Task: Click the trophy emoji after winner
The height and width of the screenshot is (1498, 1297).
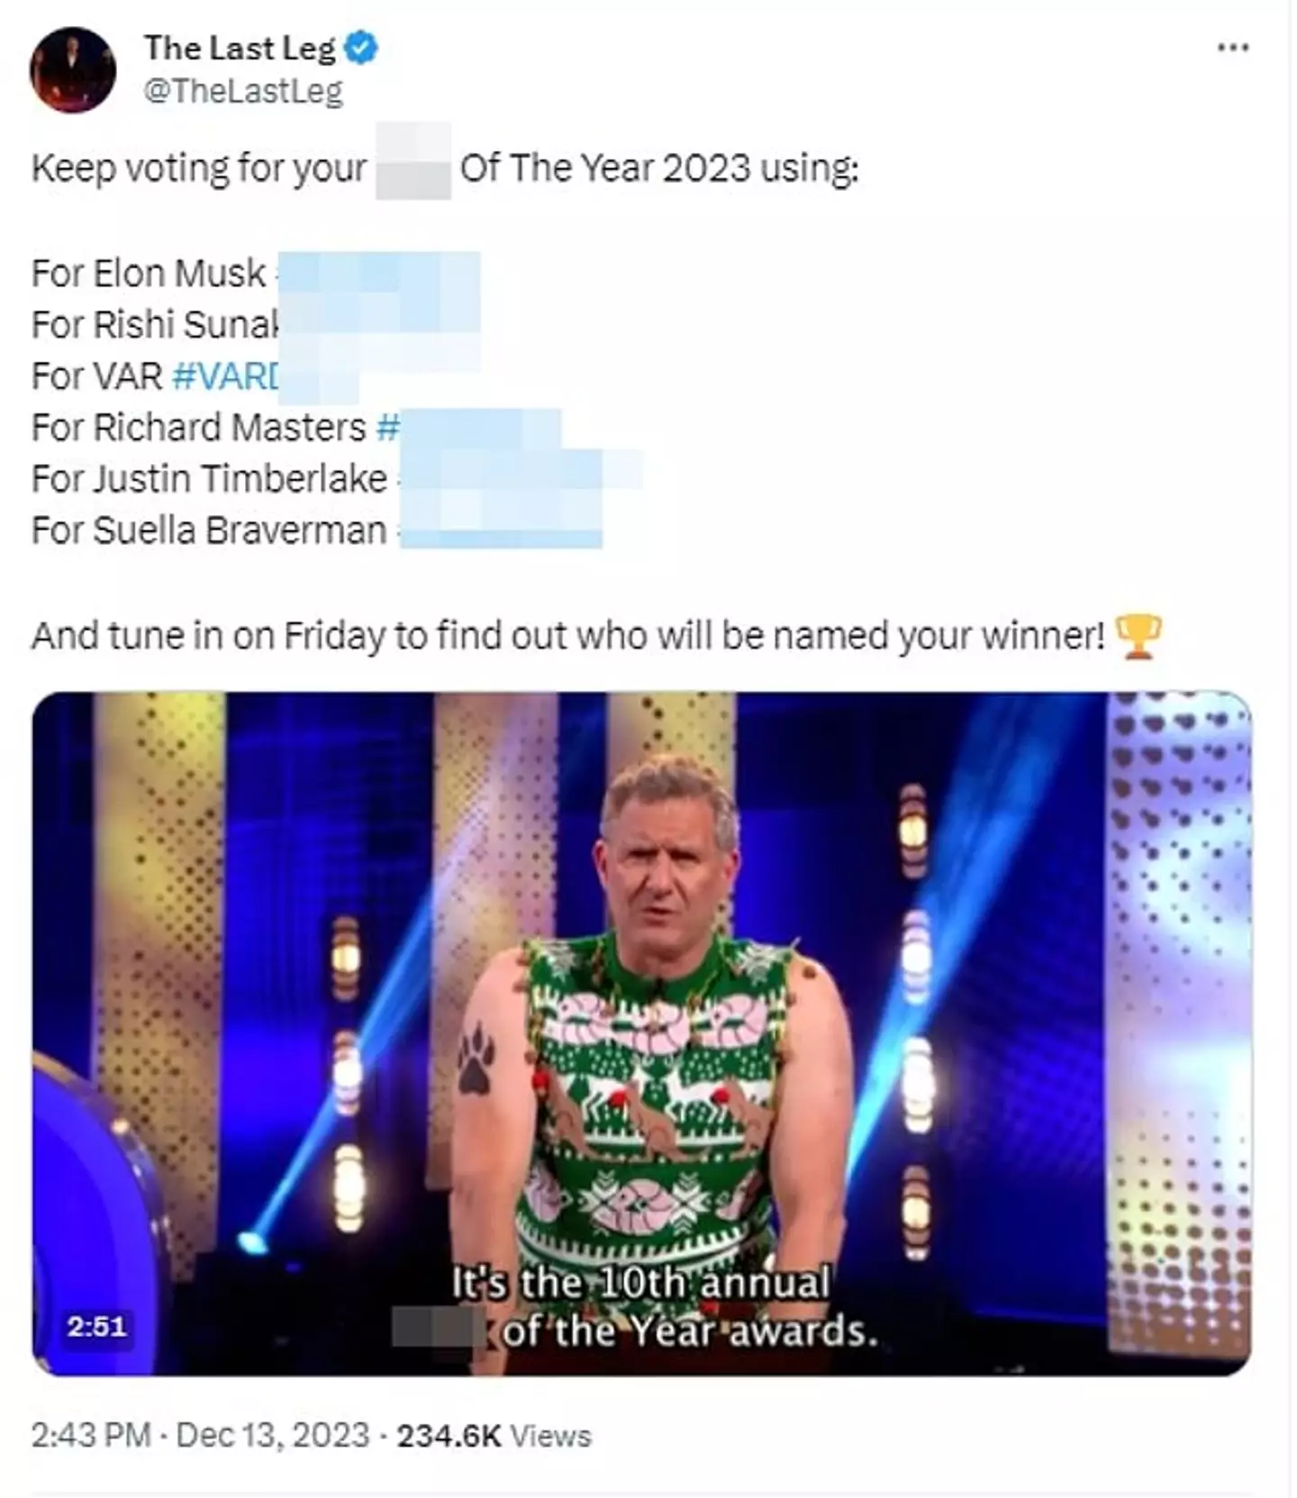Action: point(1138,637)
